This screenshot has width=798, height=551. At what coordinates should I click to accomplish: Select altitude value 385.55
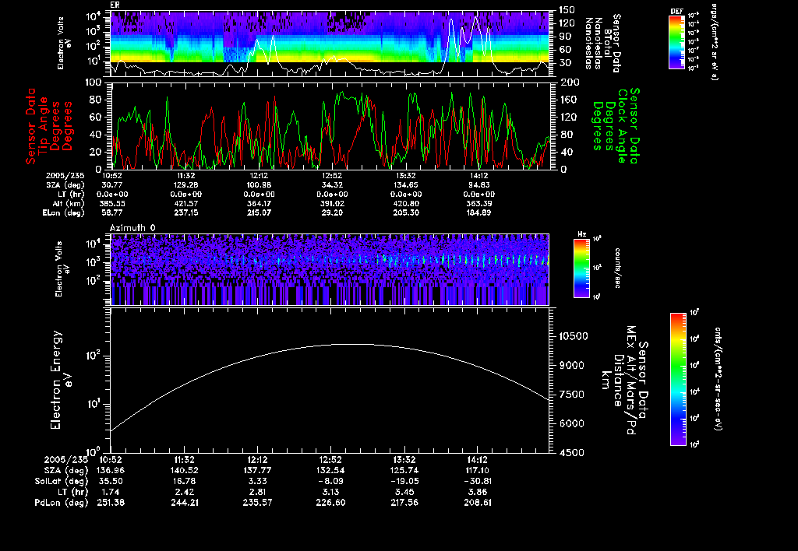pyautogui.click(x=112, y=203)
